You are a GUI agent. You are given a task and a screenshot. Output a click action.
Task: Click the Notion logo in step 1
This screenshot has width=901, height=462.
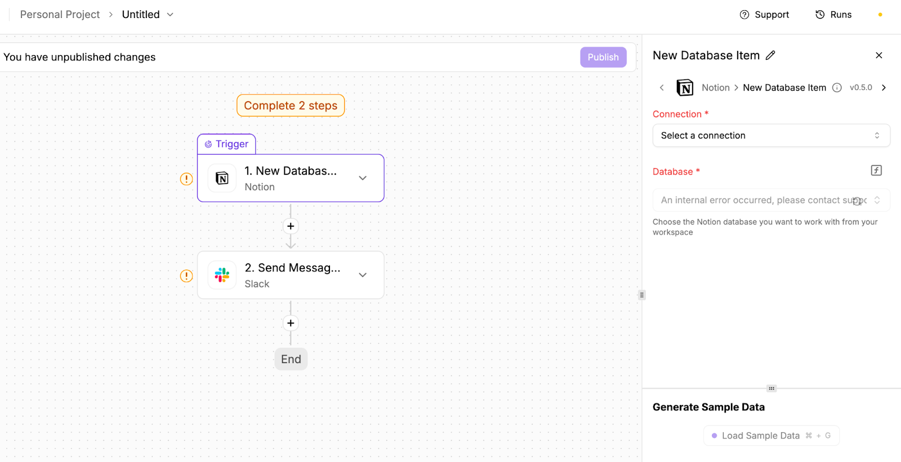point(222,178)
